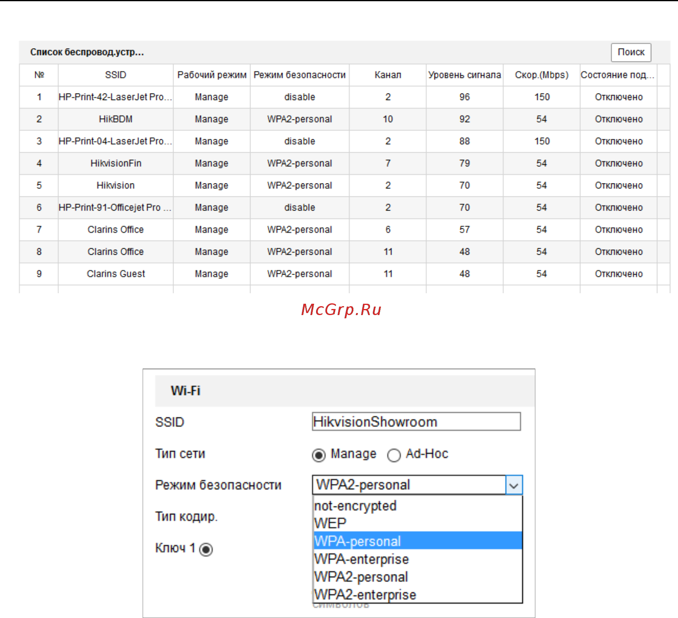The image size is (678, 618).
Task: Click the Тип сети label
Action: [x=180, y=454]
